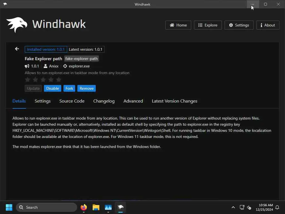The image size is (285, 214).
Task: Rate the mod four stars
Action: [51, 79]
